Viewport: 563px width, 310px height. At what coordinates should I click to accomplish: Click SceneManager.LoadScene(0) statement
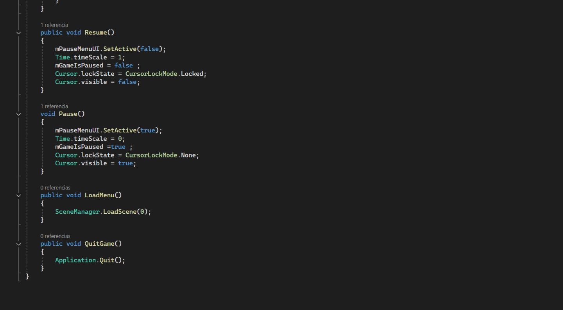click(x=103, y=211)
